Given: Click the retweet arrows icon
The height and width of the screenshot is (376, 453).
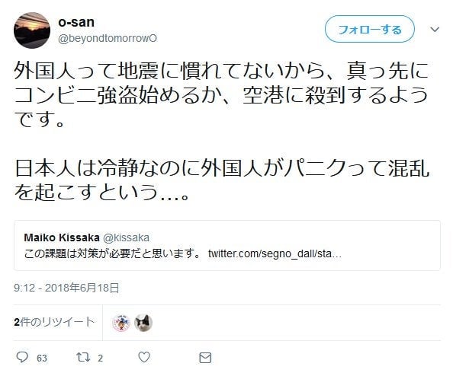Looking at the screenshot, I should (x=83, y=357).
